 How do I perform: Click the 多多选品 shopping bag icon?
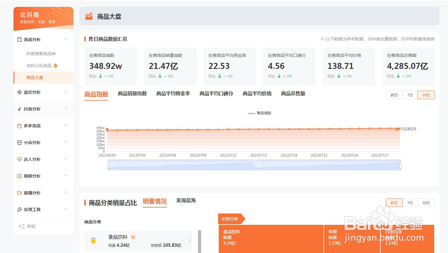click(x=20, y=126)
